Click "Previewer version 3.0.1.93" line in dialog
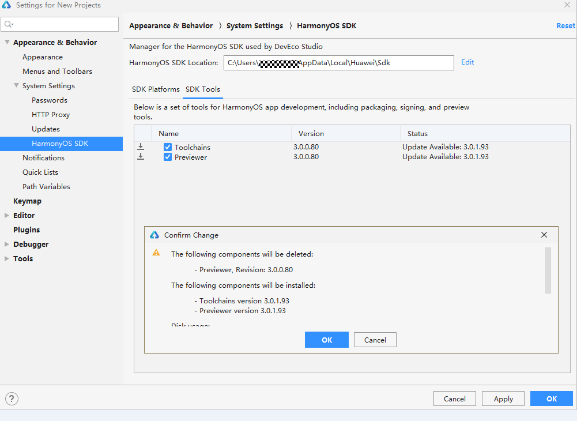This screenshot has width=577, height=421. click(240, 311)
